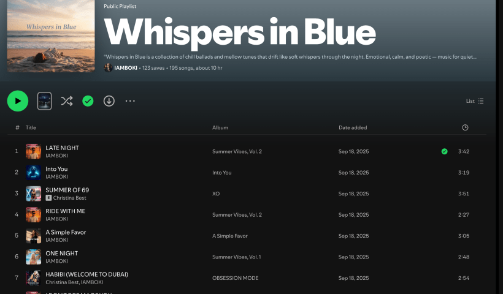Click the playlist preview thumbnail icon
This screenshot has width=503, height=294.
(x=45, y=101)
